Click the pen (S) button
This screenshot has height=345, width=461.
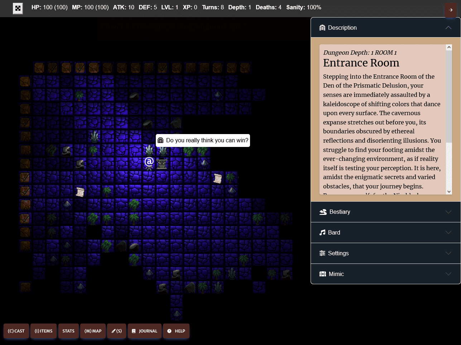116,331
